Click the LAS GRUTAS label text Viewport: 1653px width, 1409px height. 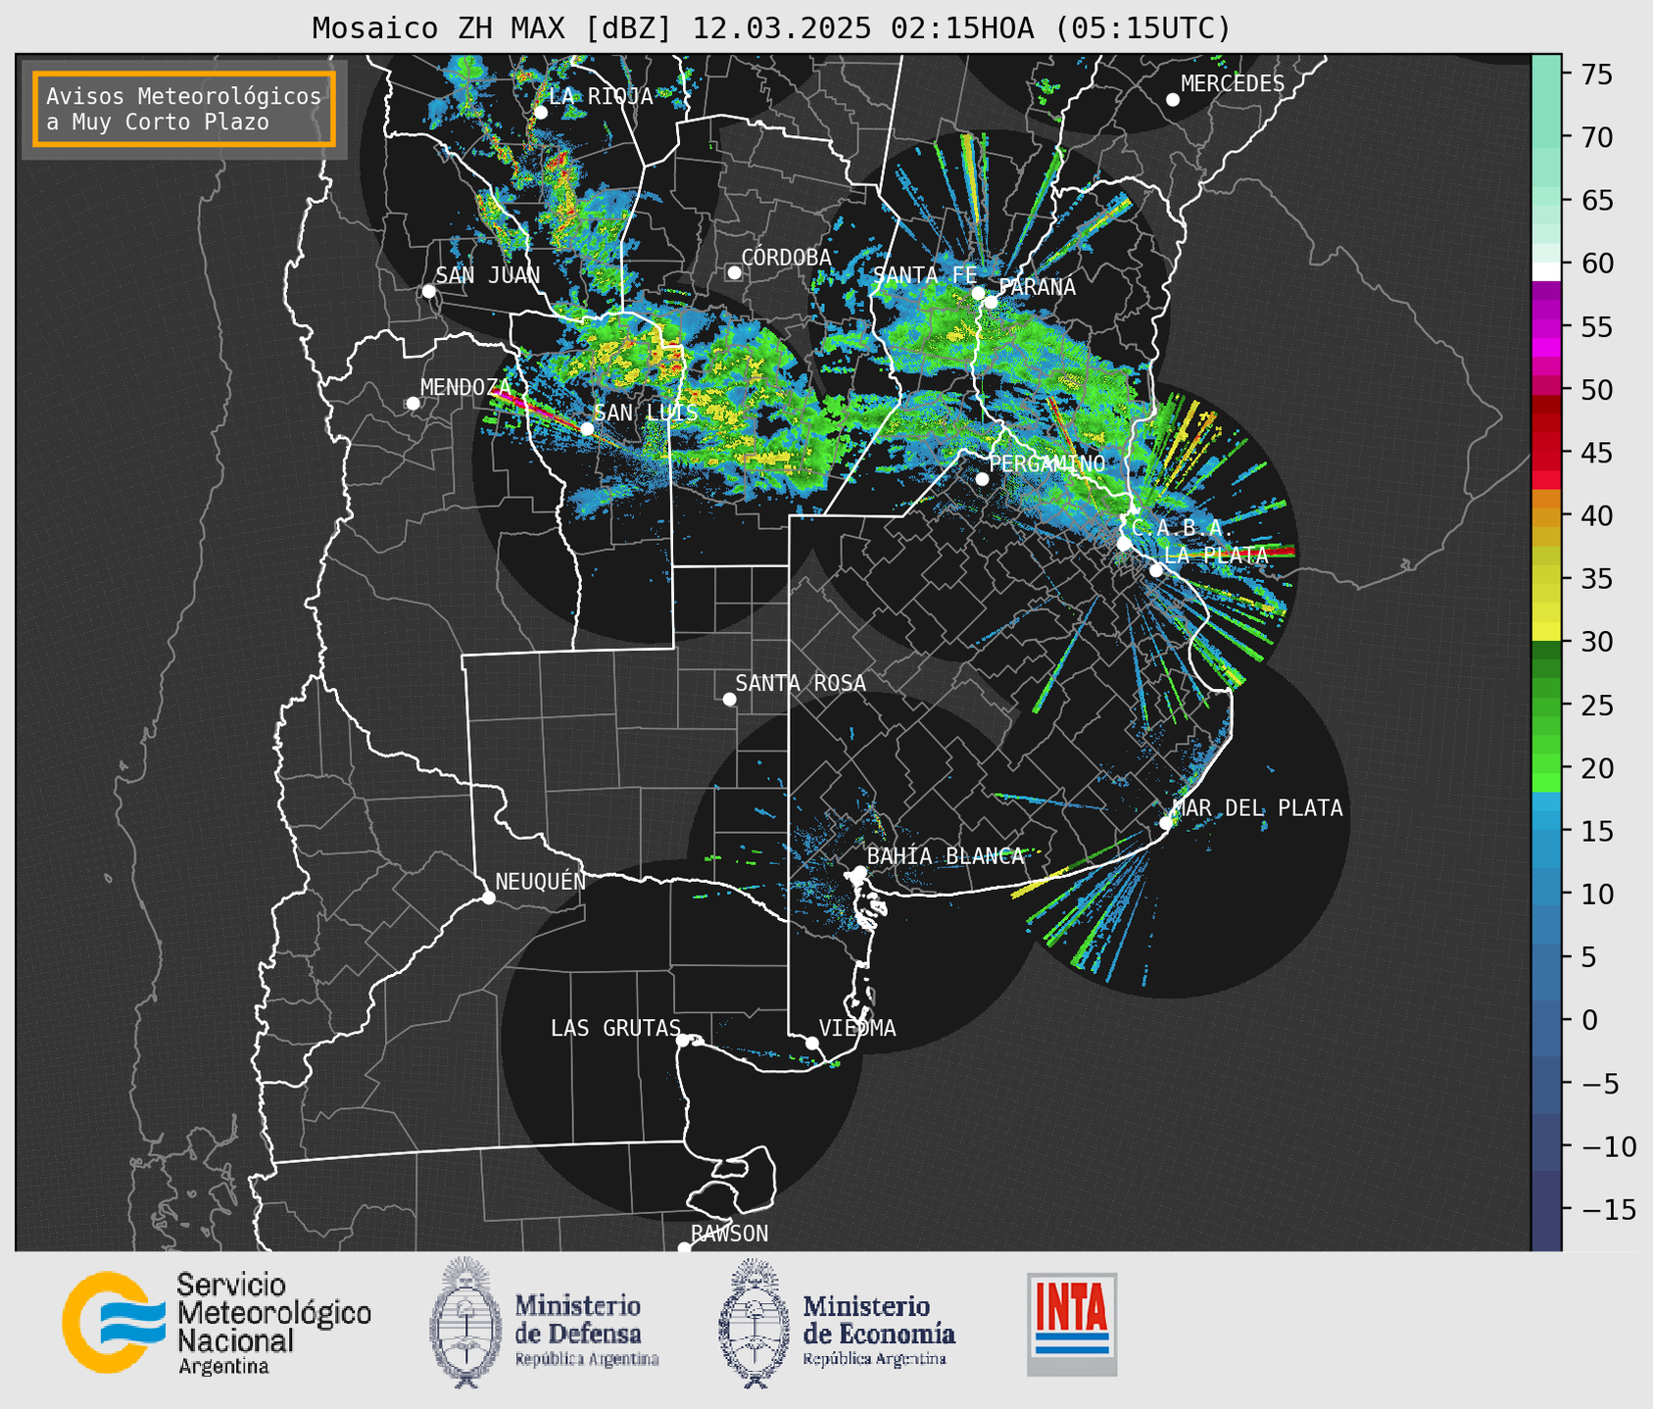point(615,1028)
